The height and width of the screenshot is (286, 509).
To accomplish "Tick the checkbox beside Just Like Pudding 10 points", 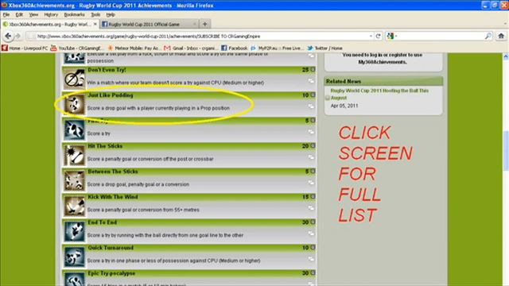I will [313, 95].
